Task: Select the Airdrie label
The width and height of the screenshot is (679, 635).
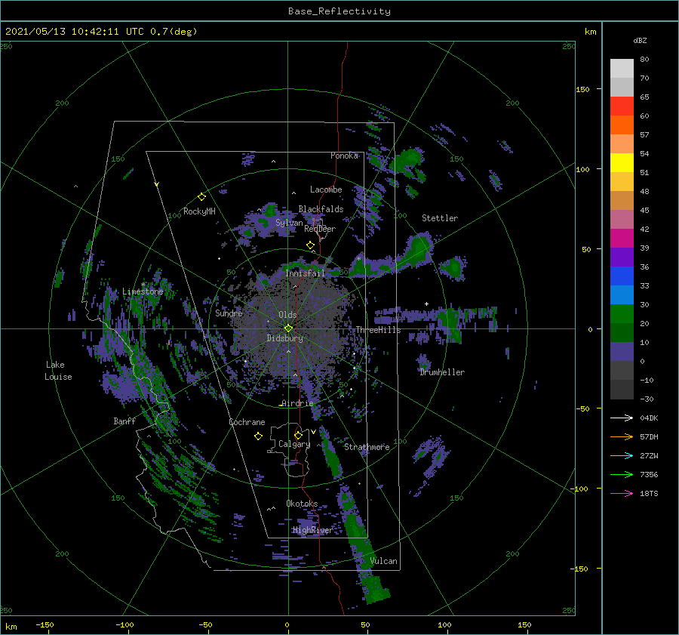Action: coord(297,403)
